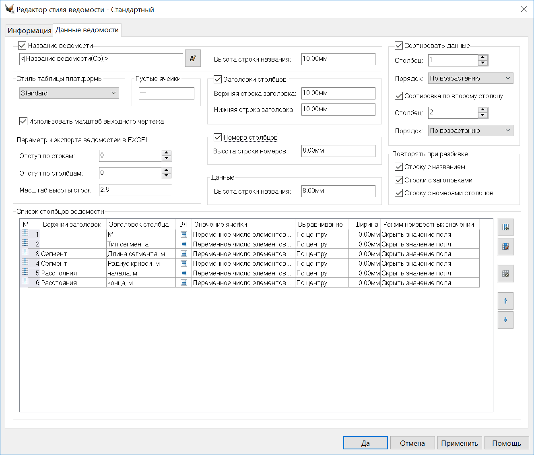This screenshot has width=534, height=455.
Task: Select the Данные ведомости tab
Action: 87,30
